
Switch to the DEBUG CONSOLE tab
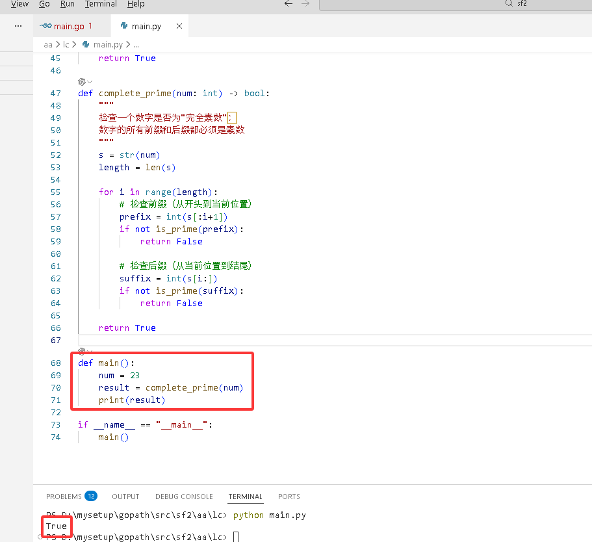184,496
